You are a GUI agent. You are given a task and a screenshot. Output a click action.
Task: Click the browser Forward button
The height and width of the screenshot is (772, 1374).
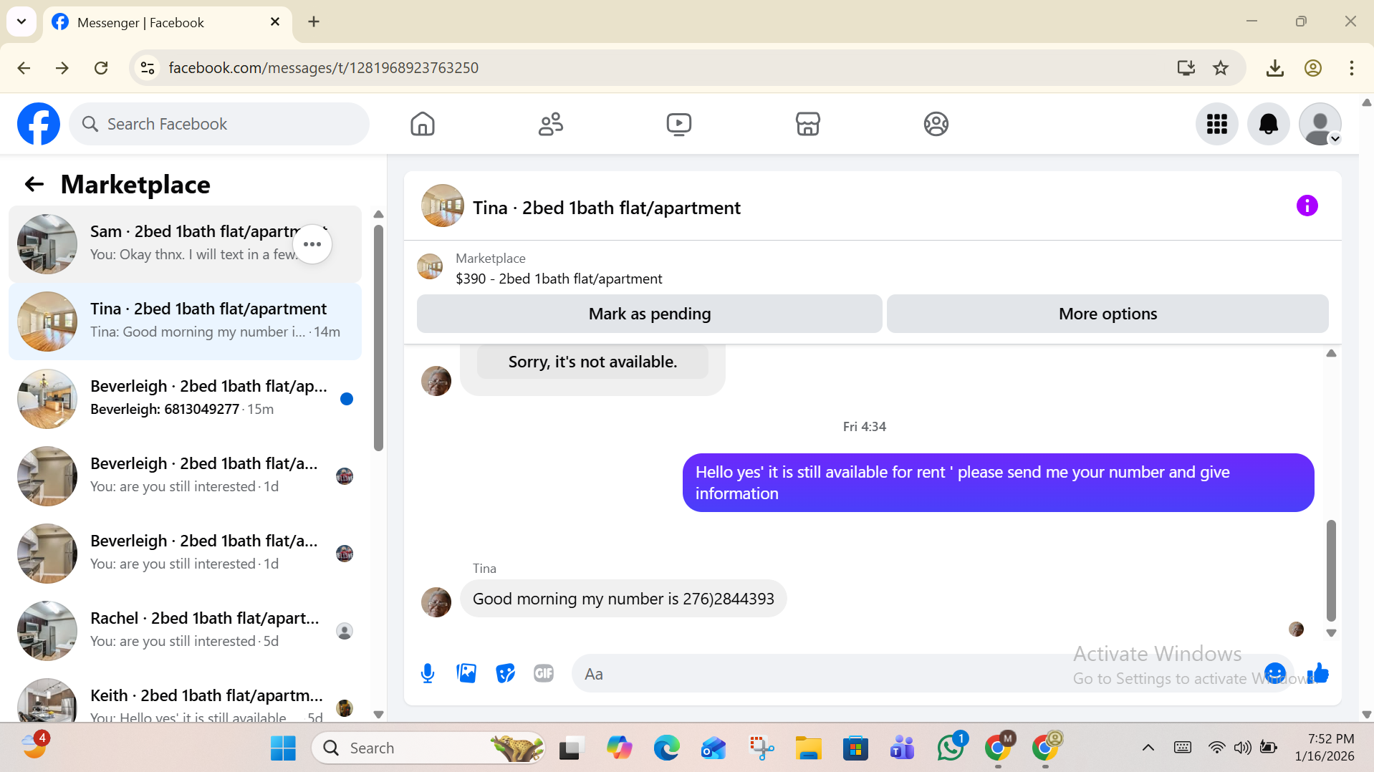[62, 68]
